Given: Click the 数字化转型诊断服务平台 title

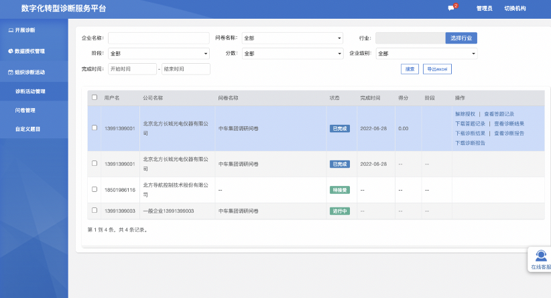Looking at the screenshot, I should 64,9.
